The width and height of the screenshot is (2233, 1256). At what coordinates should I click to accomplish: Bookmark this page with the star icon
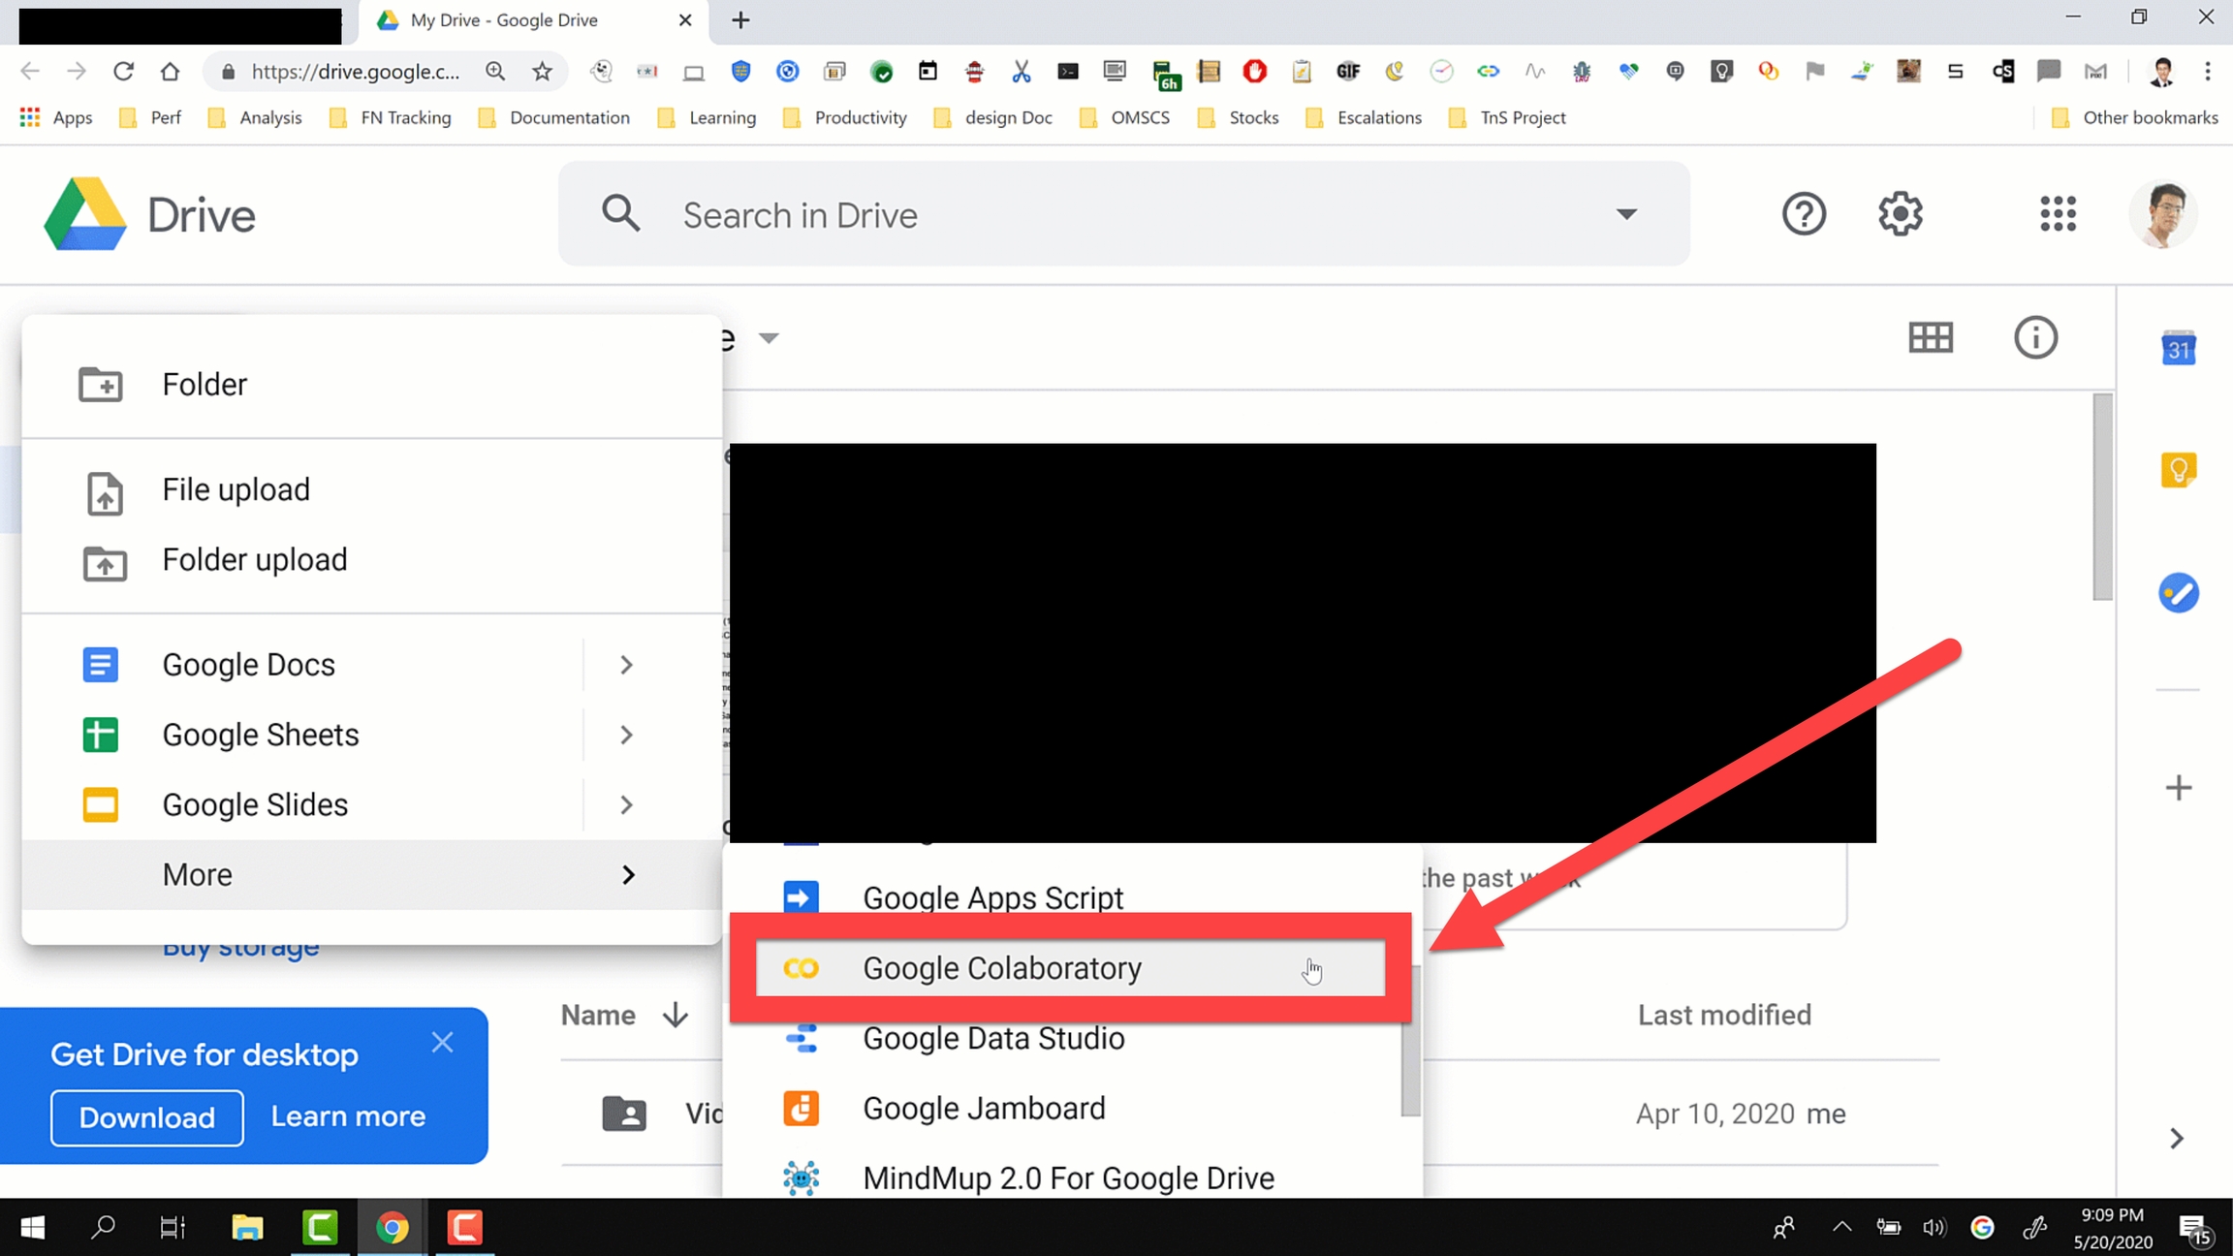click(x=542, y=72)
